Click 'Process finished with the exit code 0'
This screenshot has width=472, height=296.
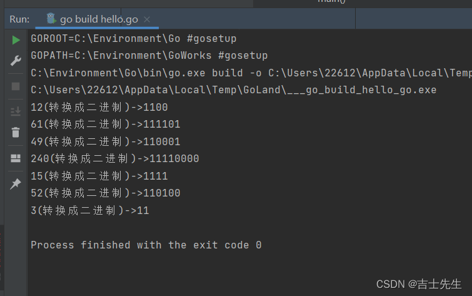coord(146,245)
